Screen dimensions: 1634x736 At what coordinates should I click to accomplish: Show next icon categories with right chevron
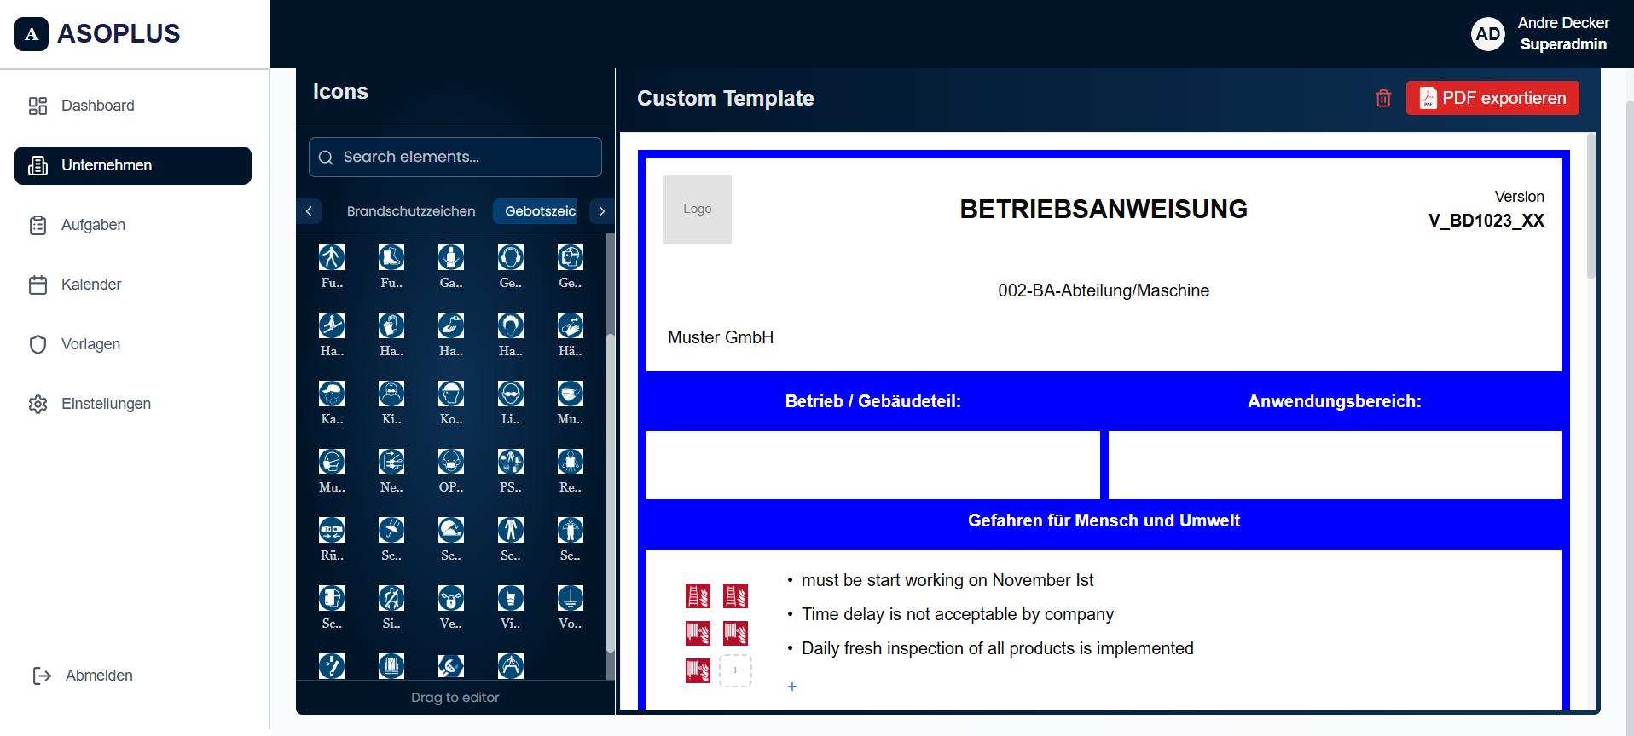coord(602,211)
